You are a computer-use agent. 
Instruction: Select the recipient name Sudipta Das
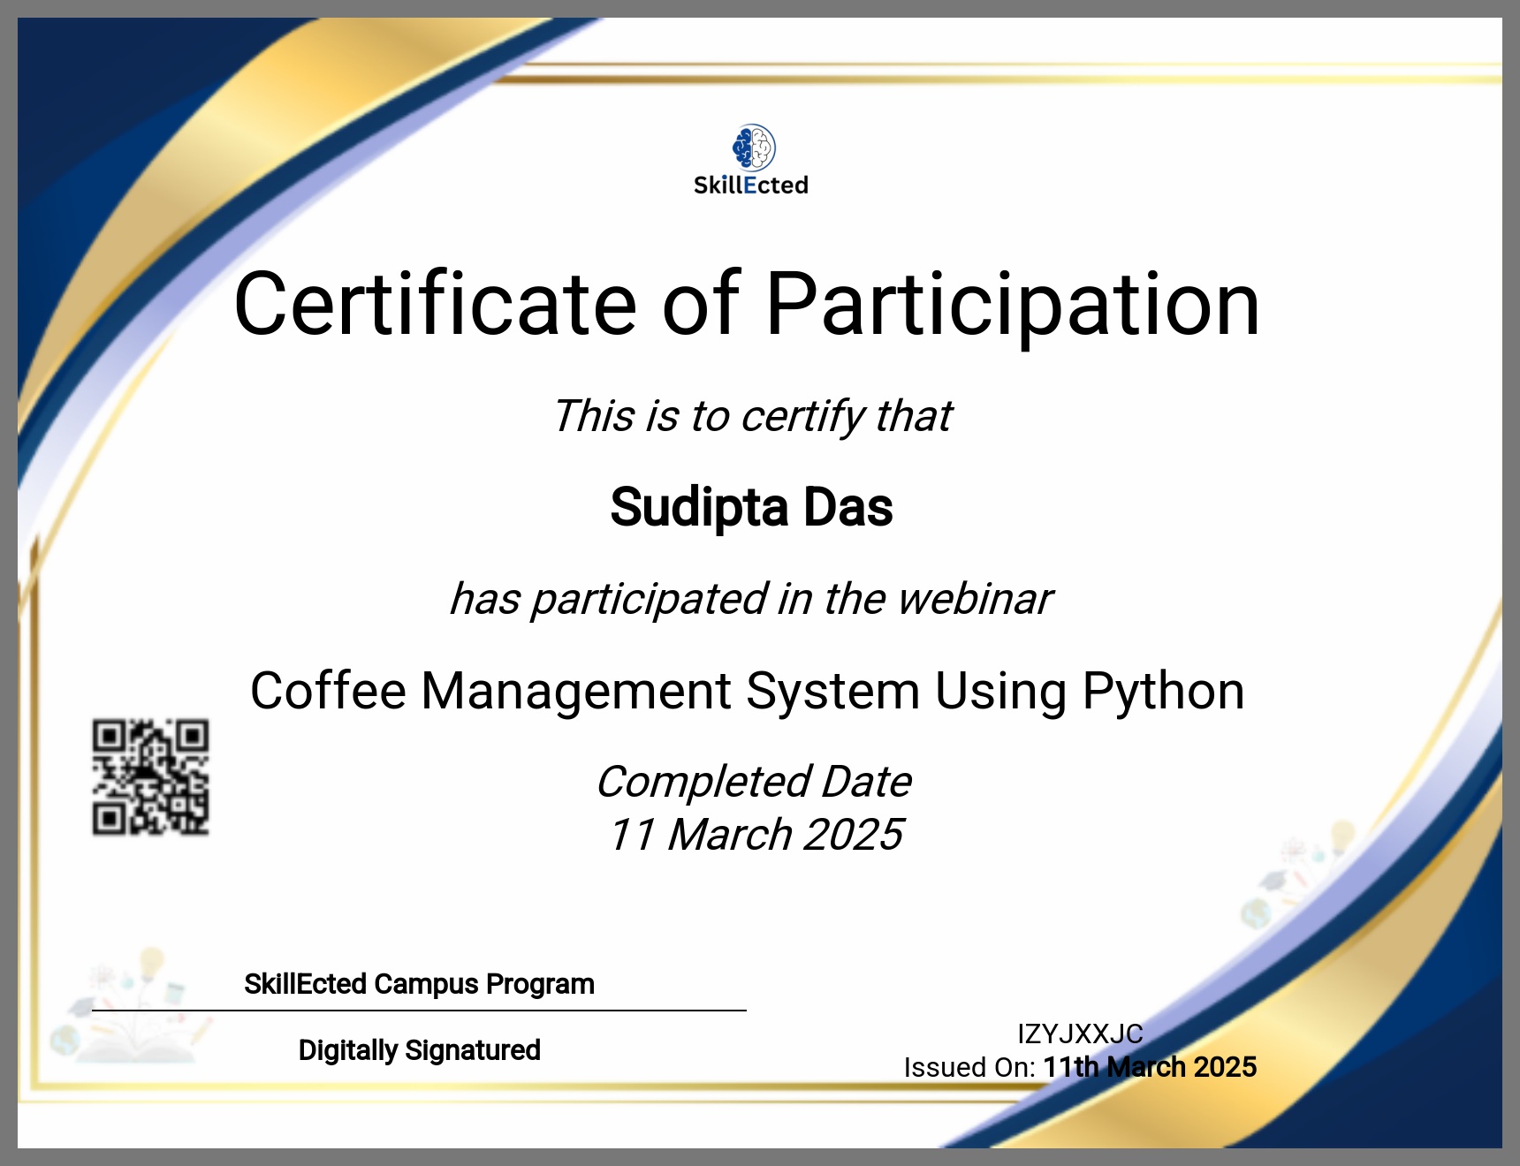click(751, 508)
